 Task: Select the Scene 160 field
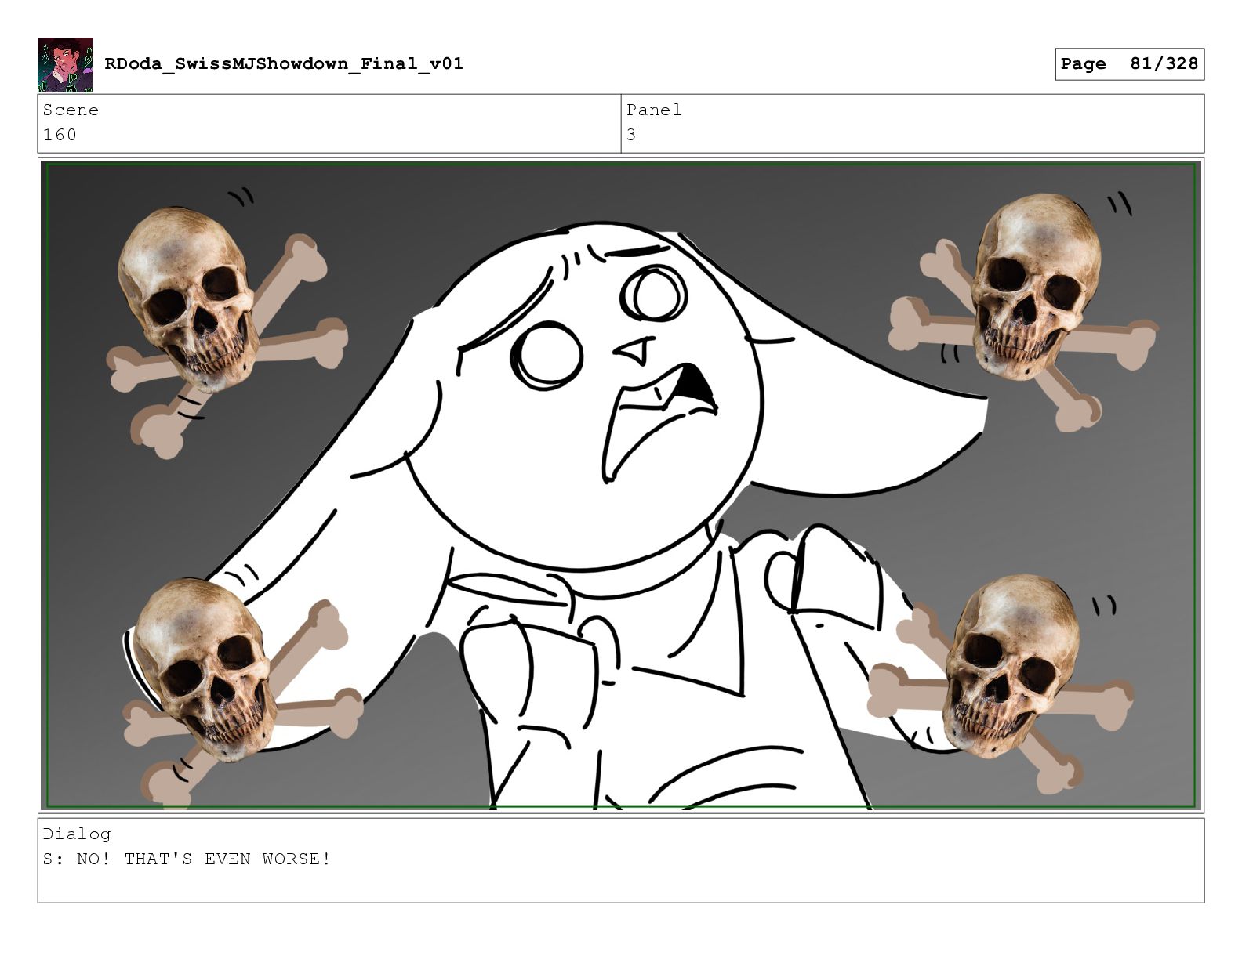pyautogui.click(x=329, y=123)
